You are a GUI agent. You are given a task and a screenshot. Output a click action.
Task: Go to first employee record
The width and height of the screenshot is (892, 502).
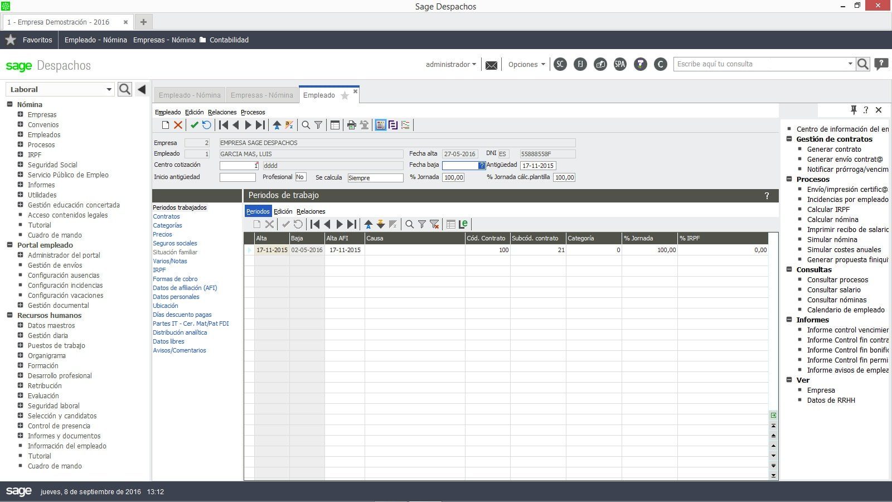[x=224, y=126]
